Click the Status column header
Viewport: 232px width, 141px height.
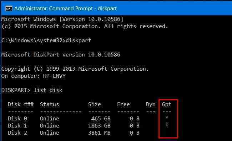tap(49, 104)
